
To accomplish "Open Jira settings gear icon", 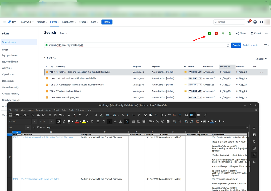I will coord(261,22).
